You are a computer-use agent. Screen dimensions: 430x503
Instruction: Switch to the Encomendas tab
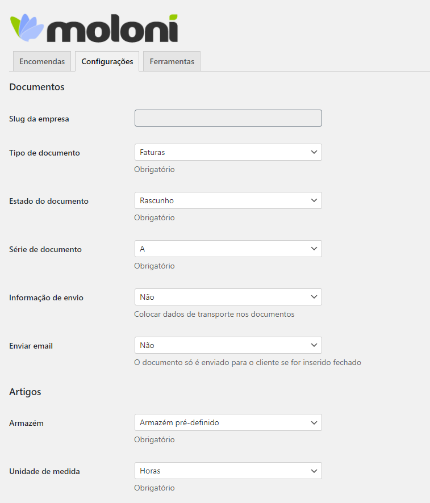coord(42,61)
